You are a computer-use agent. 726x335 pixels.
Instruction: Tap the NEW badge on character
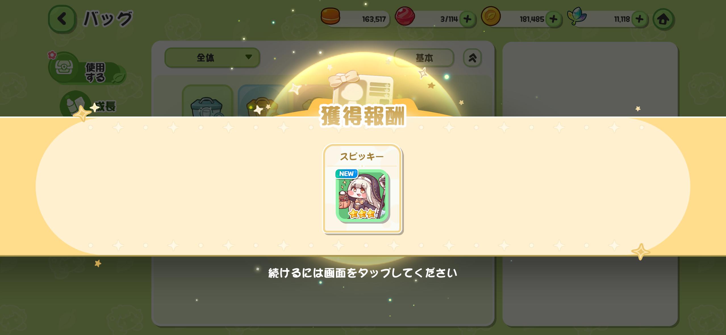click(346, 174)
